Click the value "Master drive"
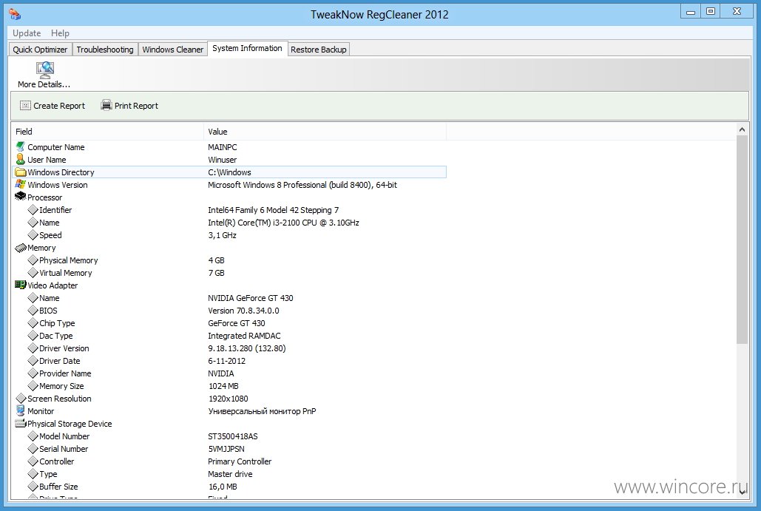The image size is (761, 511). pos(230,474)
